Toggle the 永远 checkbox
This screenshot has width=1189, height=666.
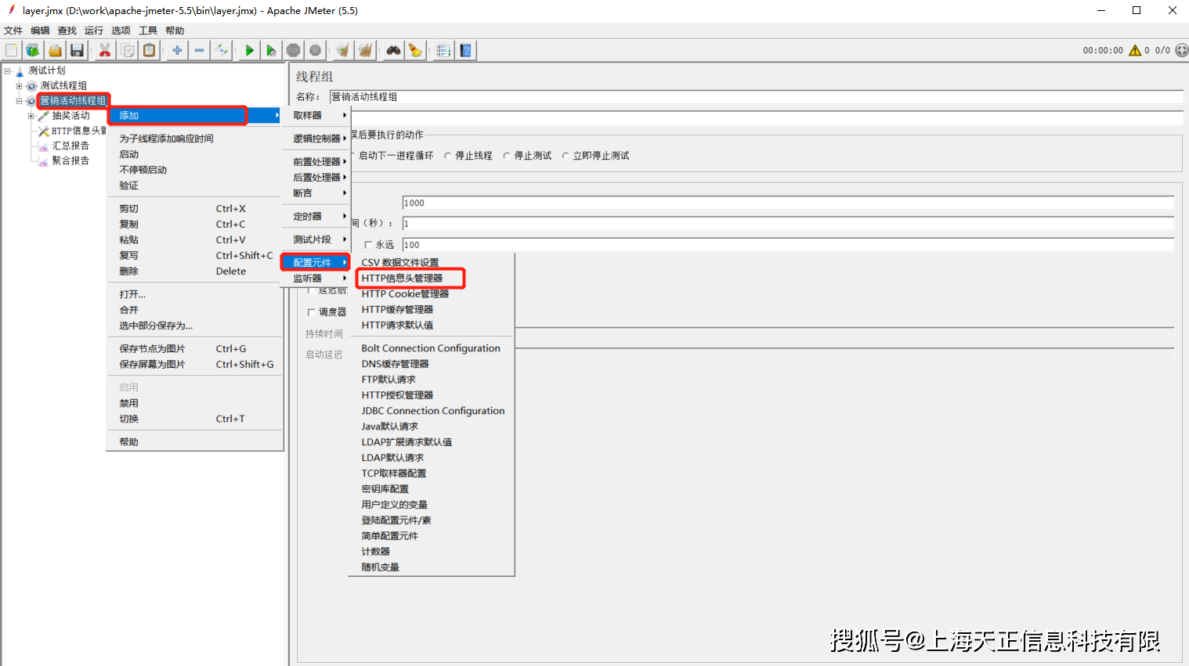[x=368, y=245]
